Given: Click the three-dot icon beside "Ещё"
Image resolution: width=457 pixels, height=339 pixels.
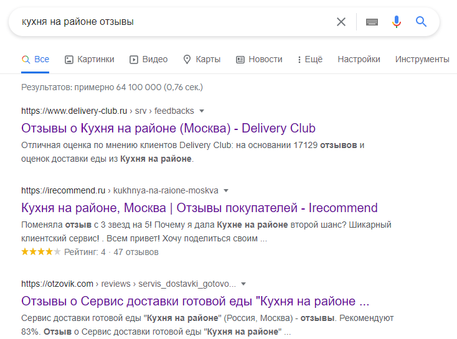Looking at the screenshot, I should pyautogui.click(x=299, y=60).
